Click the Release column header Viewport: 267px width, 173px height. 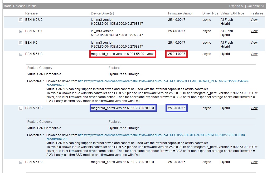tap(31, 13)
